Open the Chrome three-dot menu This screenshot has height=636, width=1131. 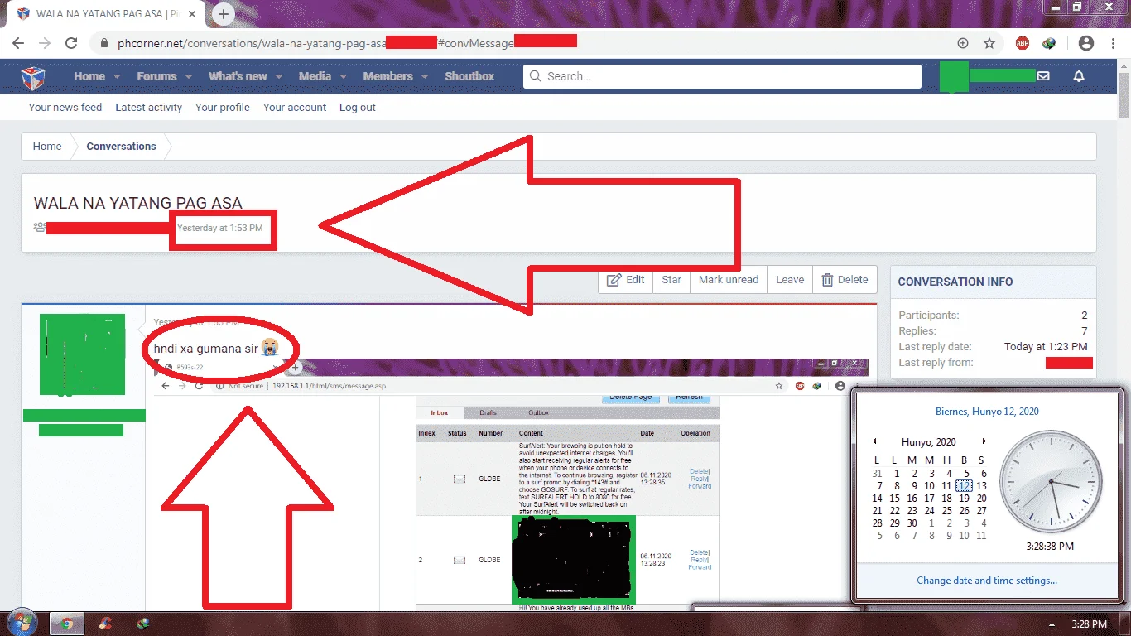(1113, 43)
